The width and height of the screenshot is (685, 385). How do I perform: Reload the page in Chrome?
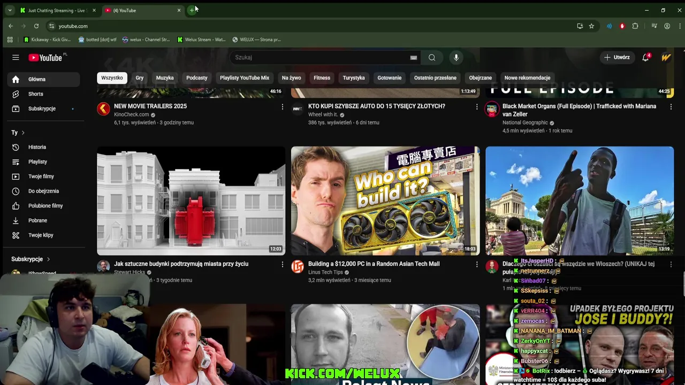(x=36, y=26)
